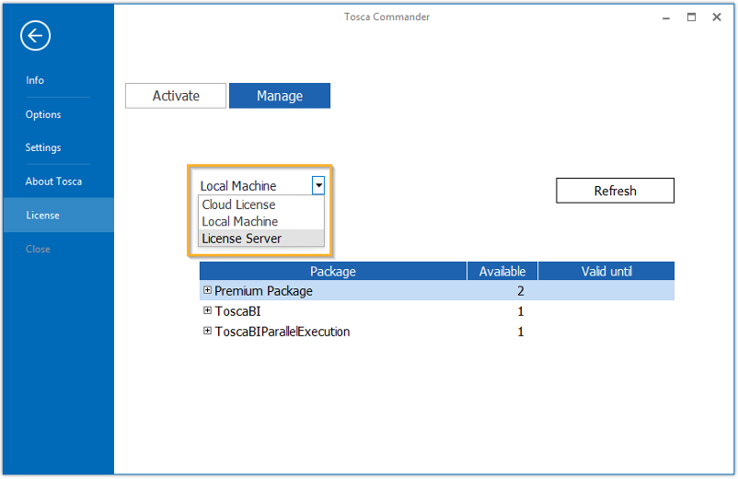Click the Valid until column header

606,271
